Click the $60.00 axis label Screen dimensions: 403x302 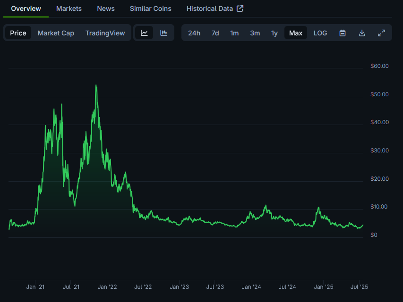pyautogui.click(x=379, y=66)
